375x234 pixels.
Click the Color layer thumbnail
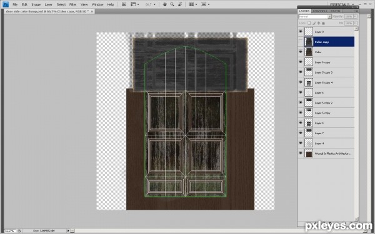[309, 52]
